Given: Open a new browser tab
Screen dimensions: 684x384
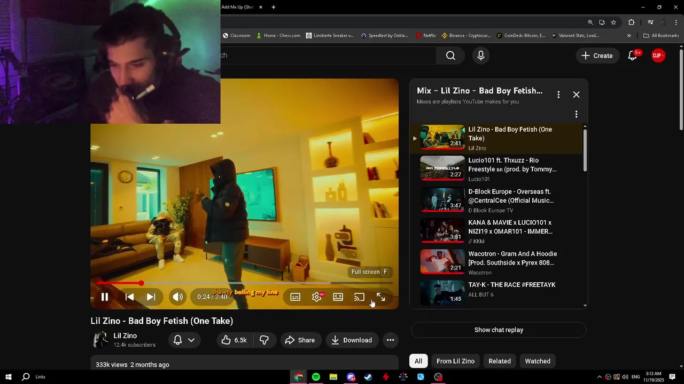Looking at the screenshot, I should pyautogui.click(x=274, y=7).
